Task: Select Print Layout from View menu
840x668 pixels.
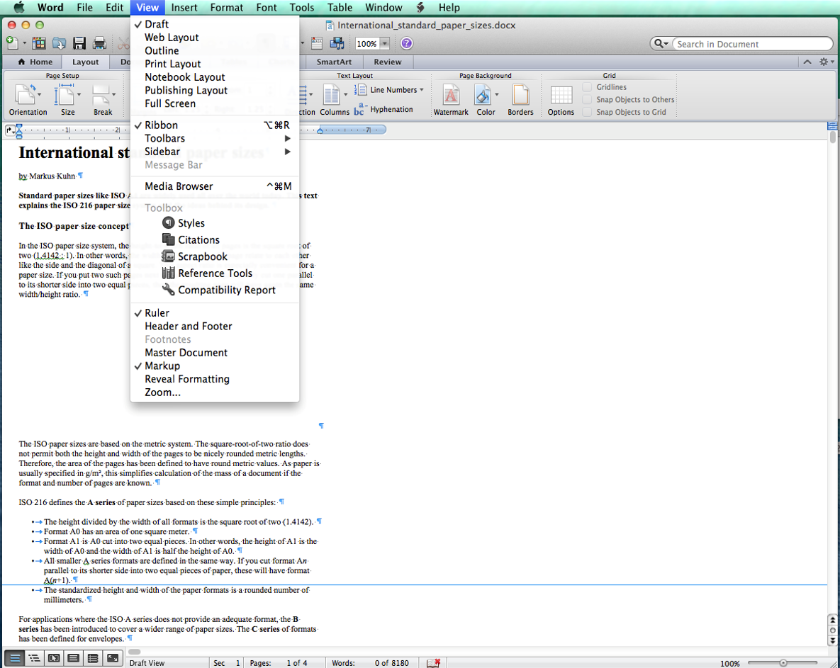Action: 173,64
